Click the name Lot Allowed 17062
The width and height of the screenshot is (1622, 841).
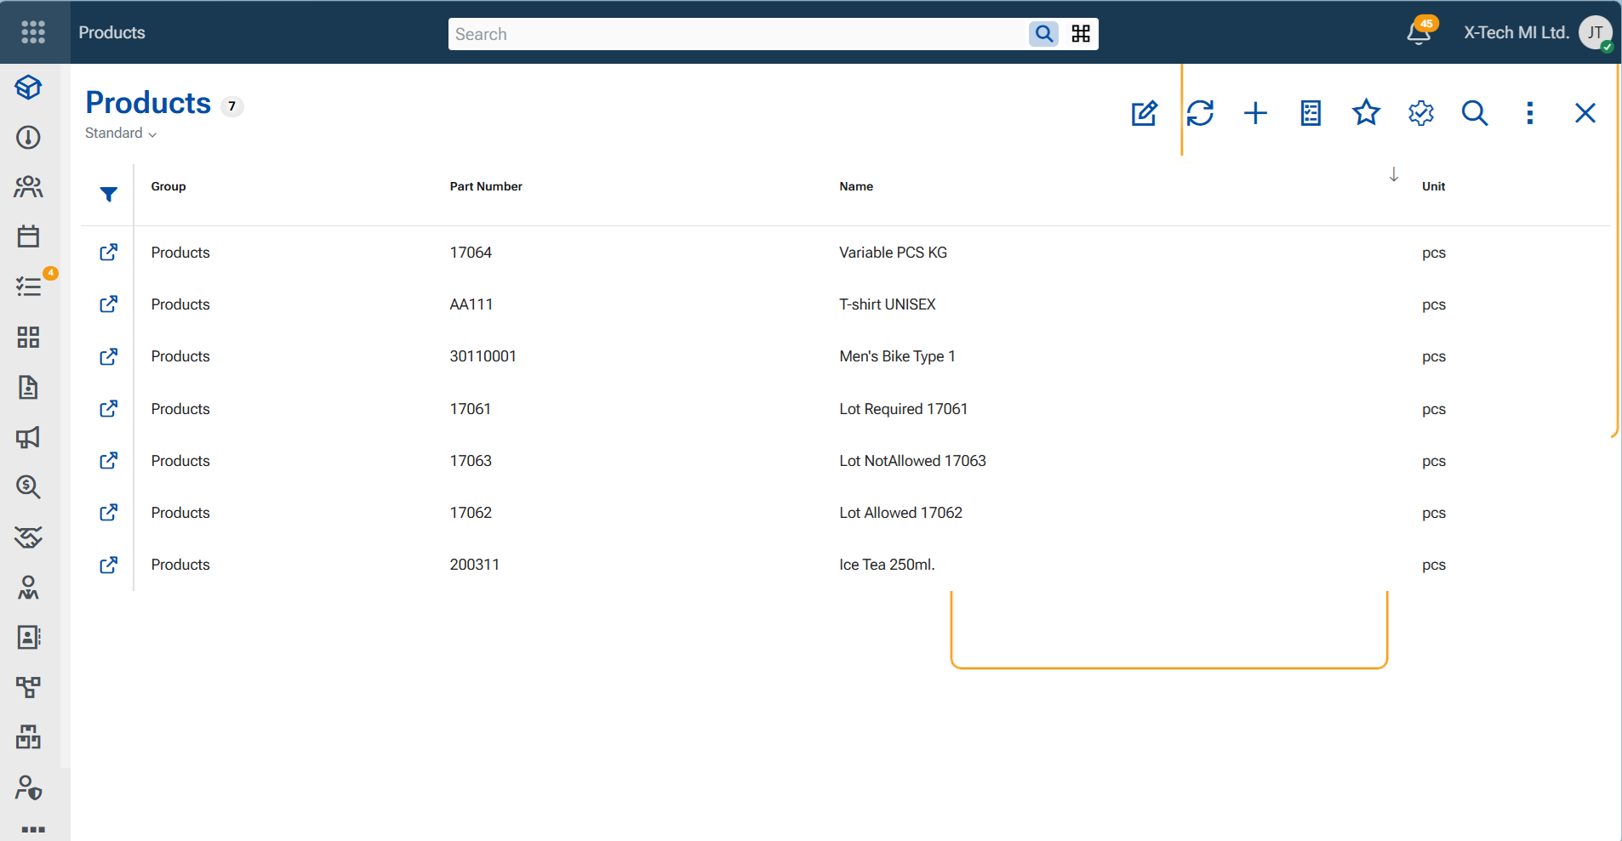[x=900, y=513]
